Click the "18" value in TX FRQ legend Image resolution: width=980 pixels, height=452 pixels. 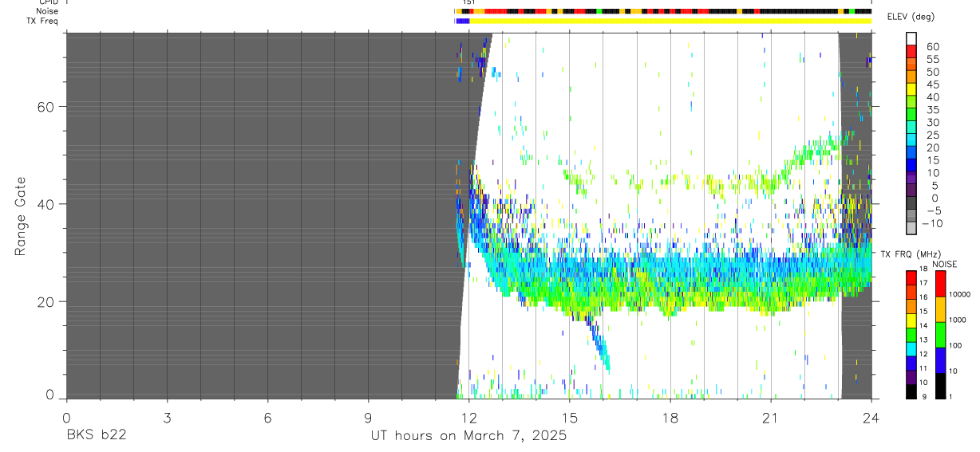(923, 269)
